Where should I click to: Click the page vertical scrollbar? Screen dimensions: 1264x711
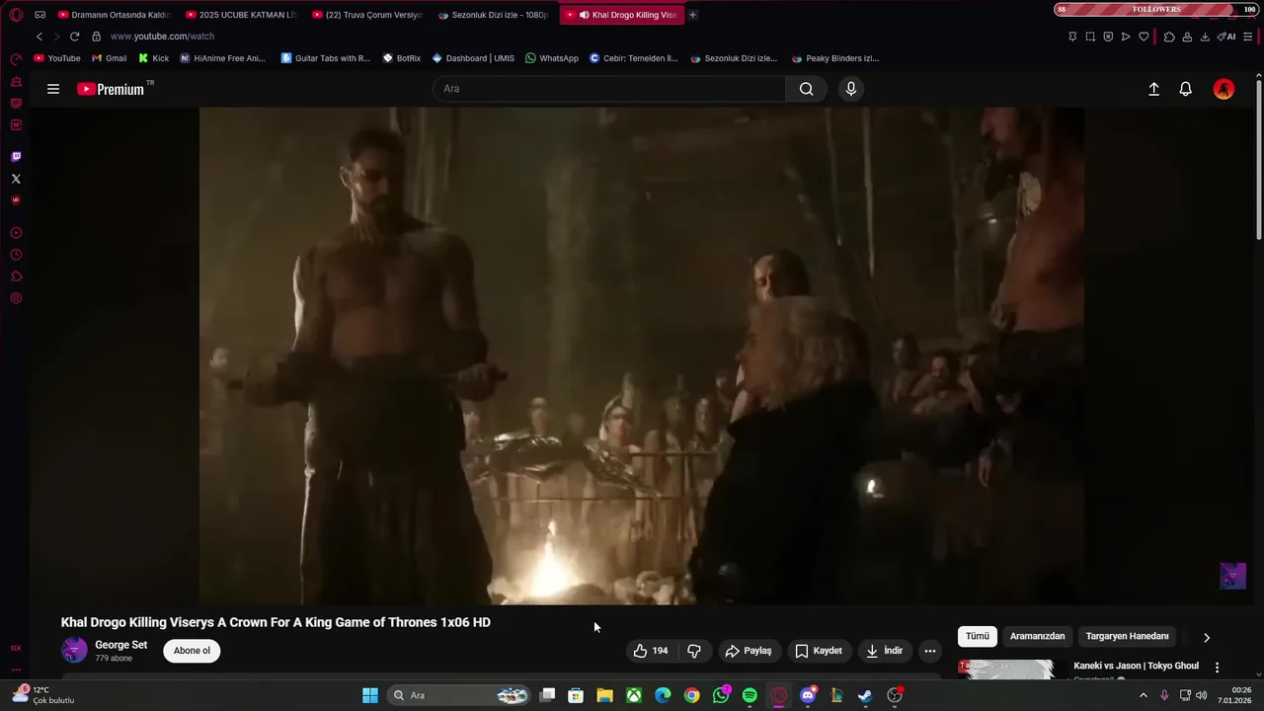(1258, 158)
